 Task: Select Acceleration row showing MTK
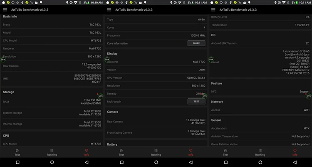260,128
